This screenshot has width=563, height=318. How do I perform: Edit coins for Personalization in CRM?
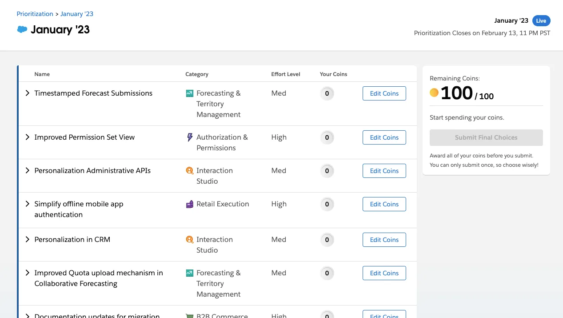click(x=384, y=240)
